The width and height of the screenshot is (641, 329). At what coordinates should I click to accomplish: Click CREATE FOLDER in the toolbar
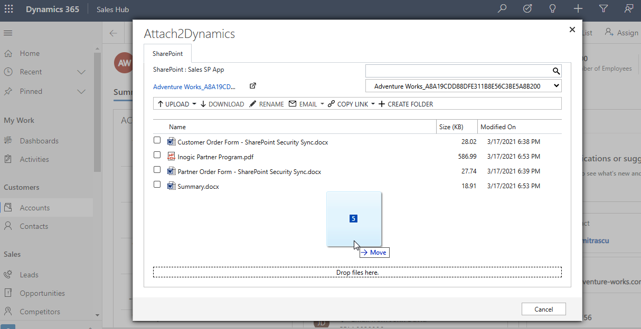click(x=406, y=104)
